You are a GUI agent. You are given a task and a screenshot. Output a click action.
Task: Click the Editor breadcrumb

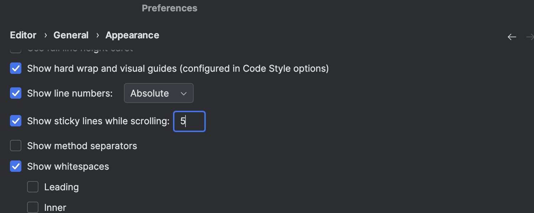(23, 35)
